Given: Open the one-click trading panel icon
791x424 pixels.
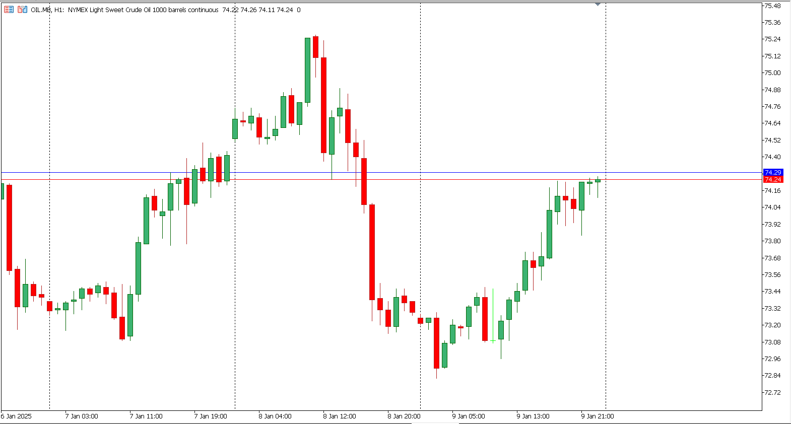Looking at the screenshot, I should [x=9, y=10].
